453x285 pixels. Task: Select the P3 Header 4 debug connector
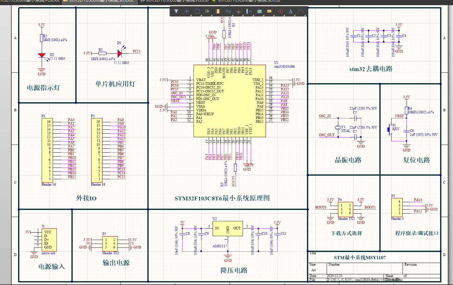pyautogui.click(x=397, y=207)
